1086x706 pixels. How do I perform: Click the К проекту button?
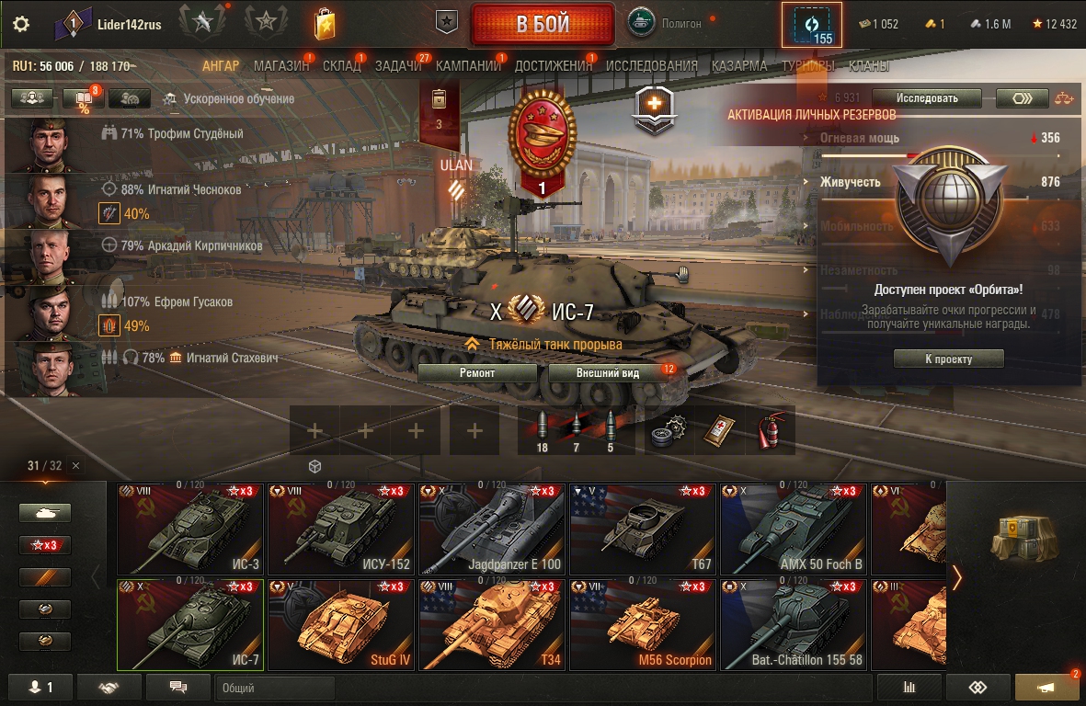(x=948, y=359)
